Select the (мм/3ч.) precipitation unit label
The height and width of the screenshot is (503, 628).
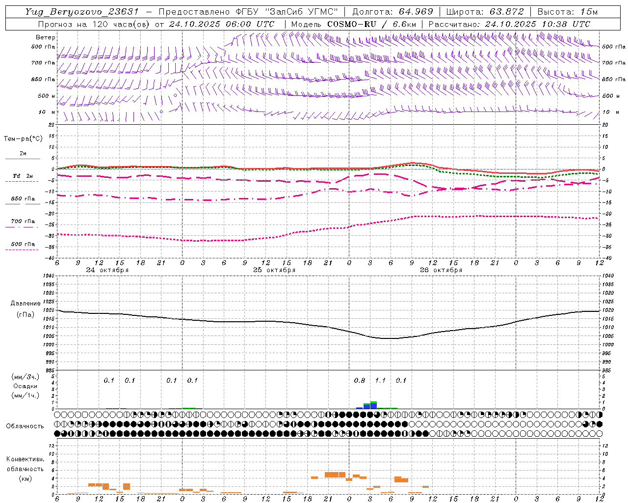coord(26,377)
